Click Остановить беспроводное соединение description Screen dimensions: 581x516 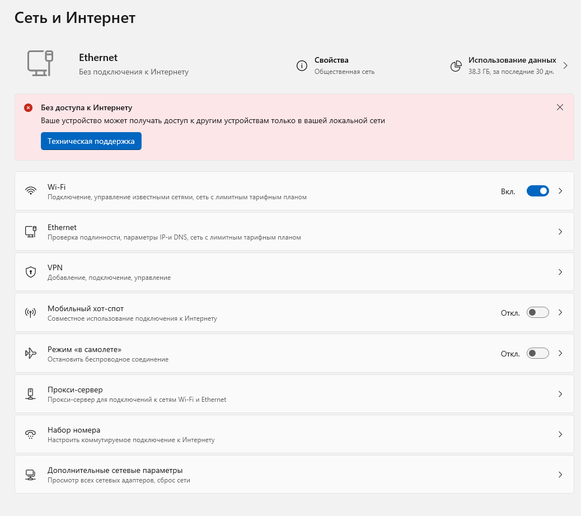(108, 359)
